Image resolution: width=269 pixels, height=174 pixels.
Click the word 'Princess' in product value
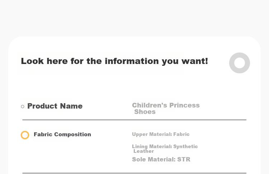184,105
